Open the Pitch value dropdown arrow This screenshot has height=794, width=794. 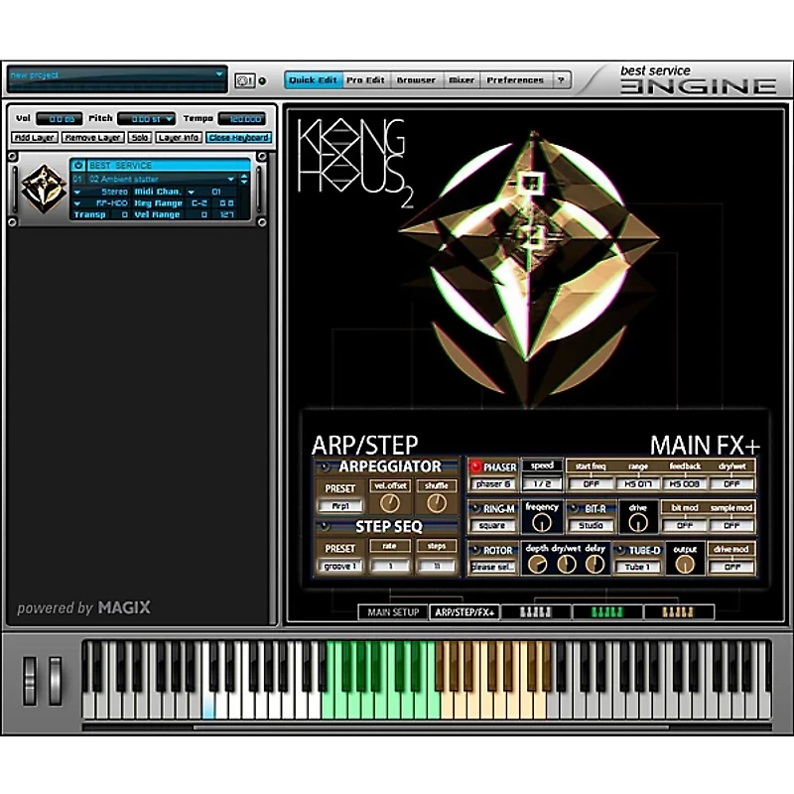(170, 119)
